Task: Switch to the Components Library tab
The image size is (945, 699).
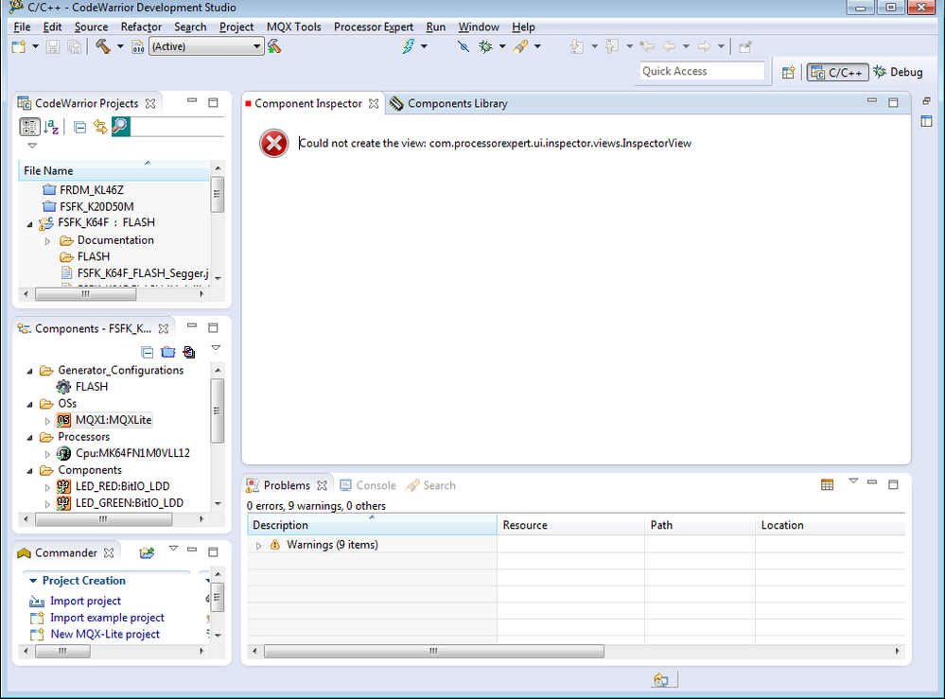Action: (x=448, y=104)
